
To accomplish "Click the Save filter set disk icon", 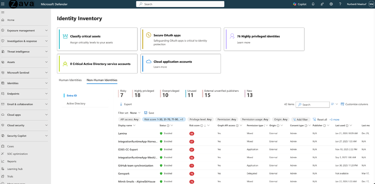I will (x=145, y=113).
